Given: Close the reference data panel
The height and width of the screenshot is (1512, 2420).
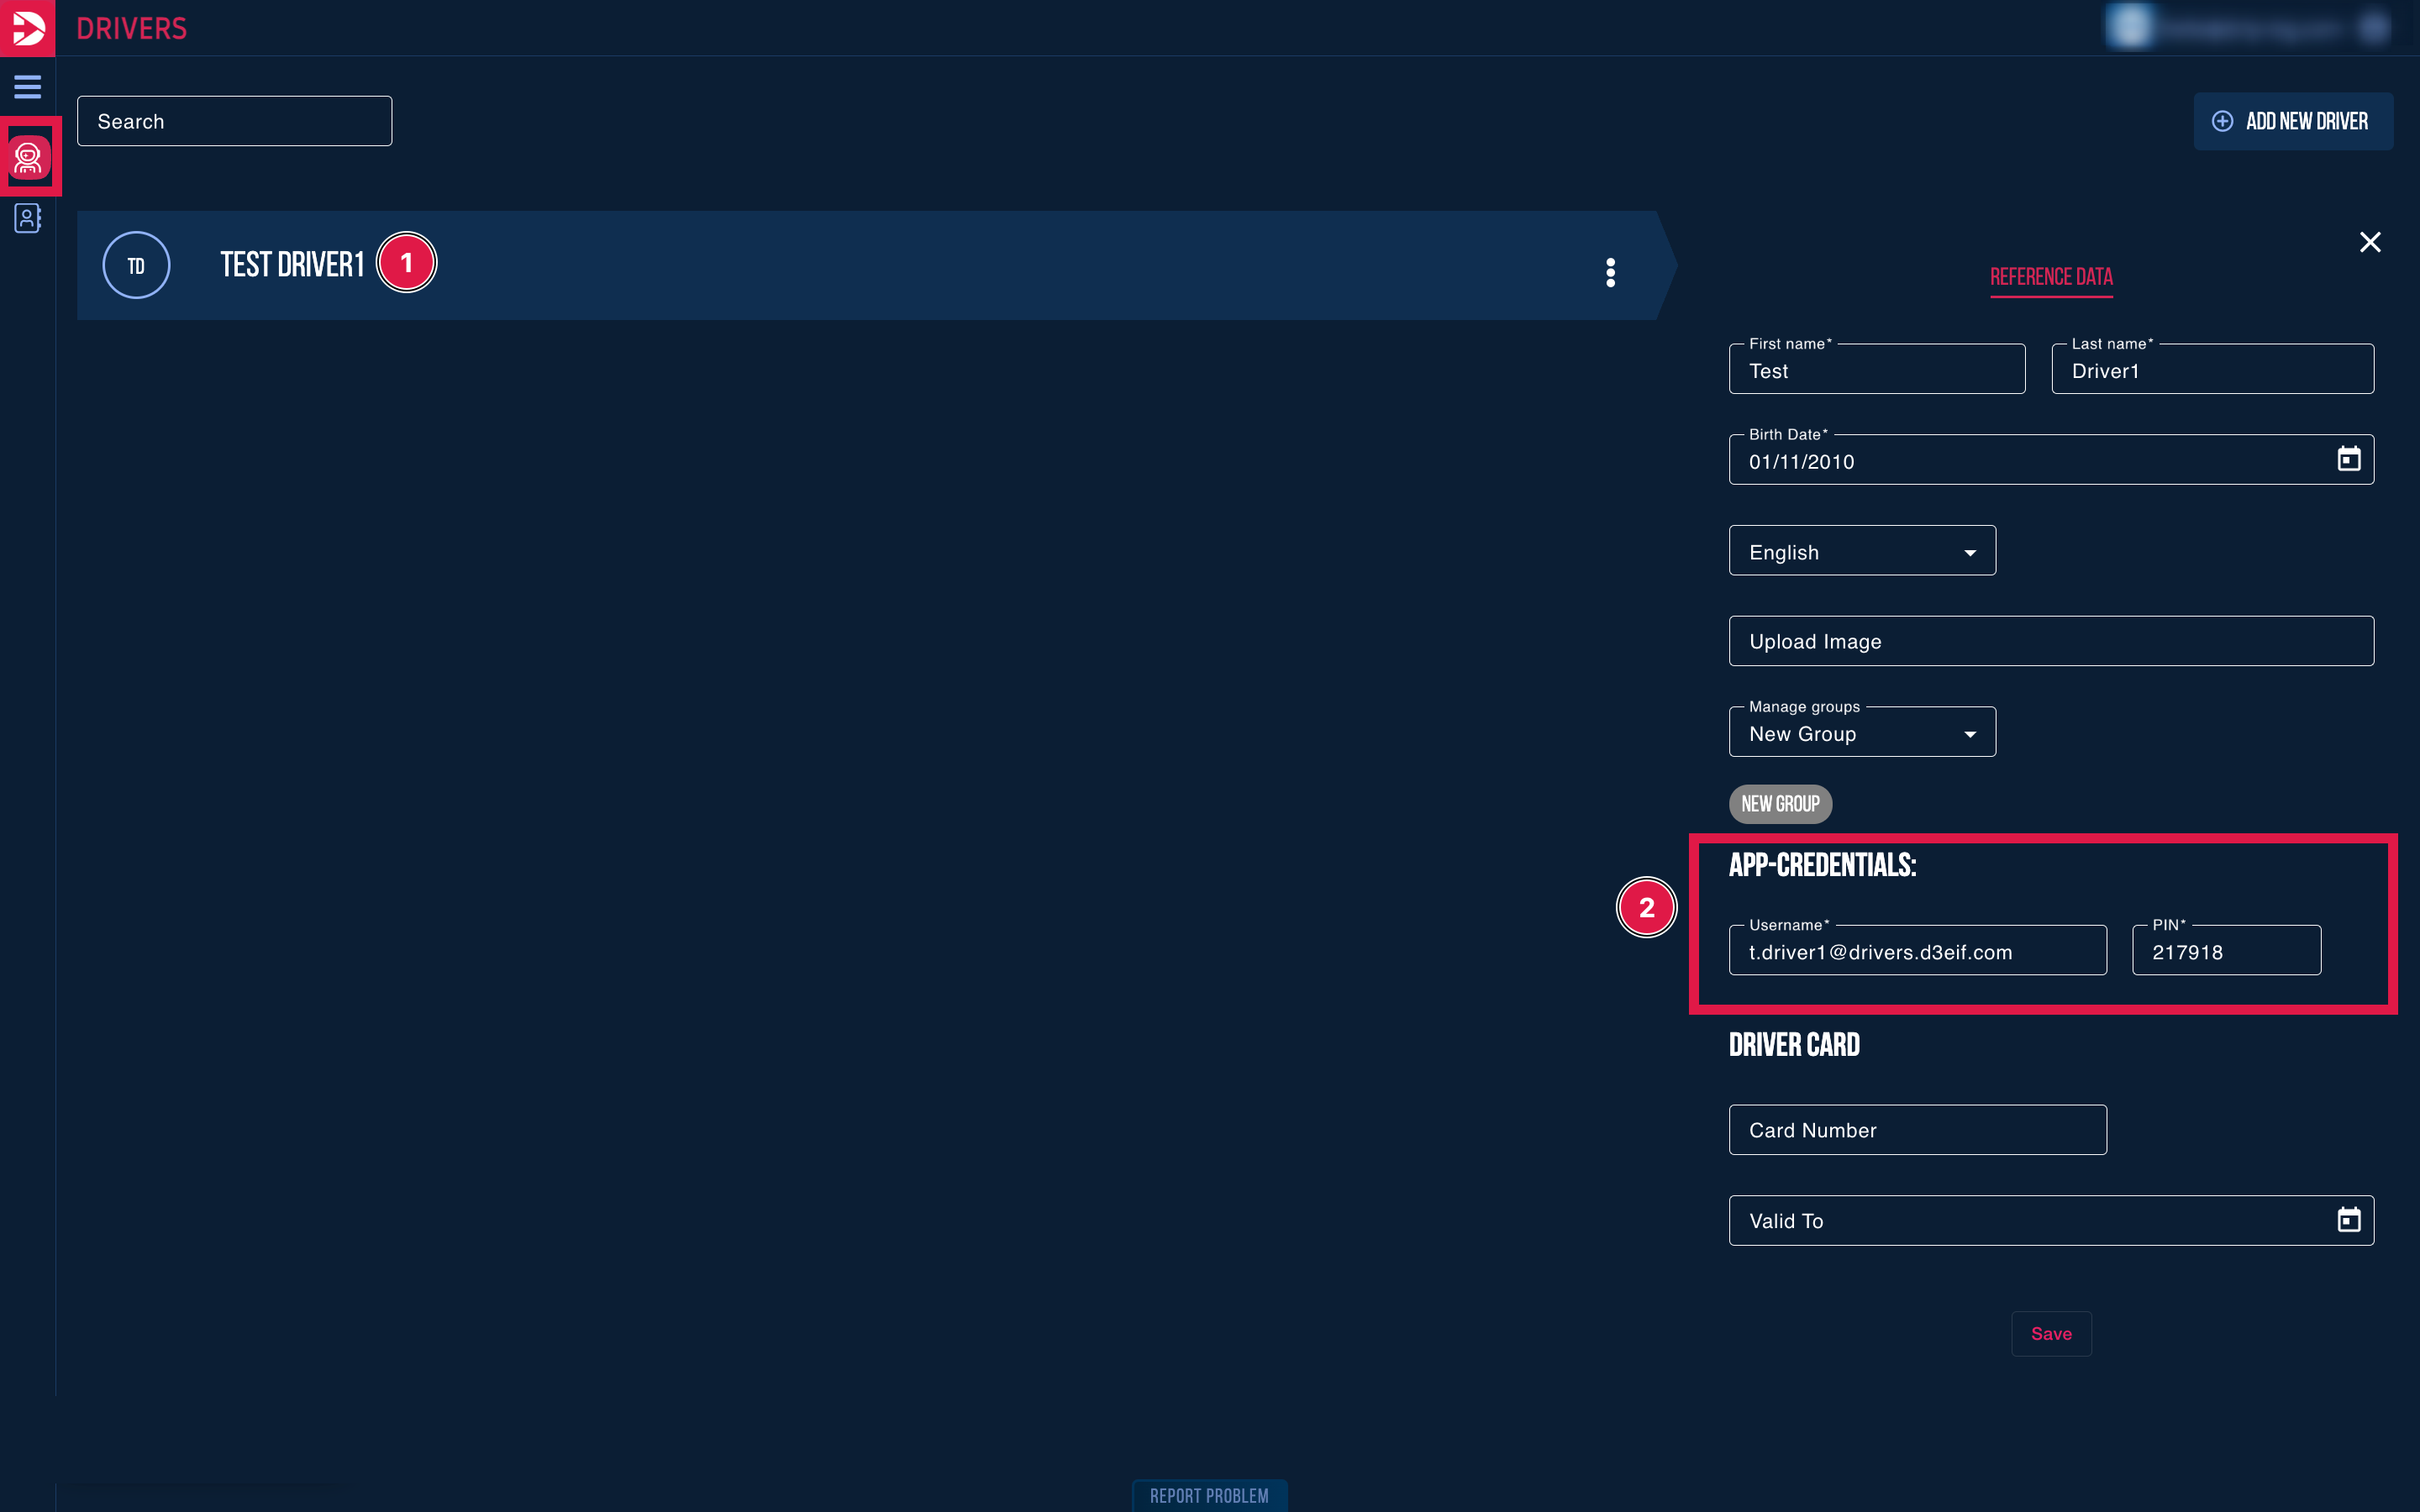Looking at the screenshot, I should [2369, 242].
